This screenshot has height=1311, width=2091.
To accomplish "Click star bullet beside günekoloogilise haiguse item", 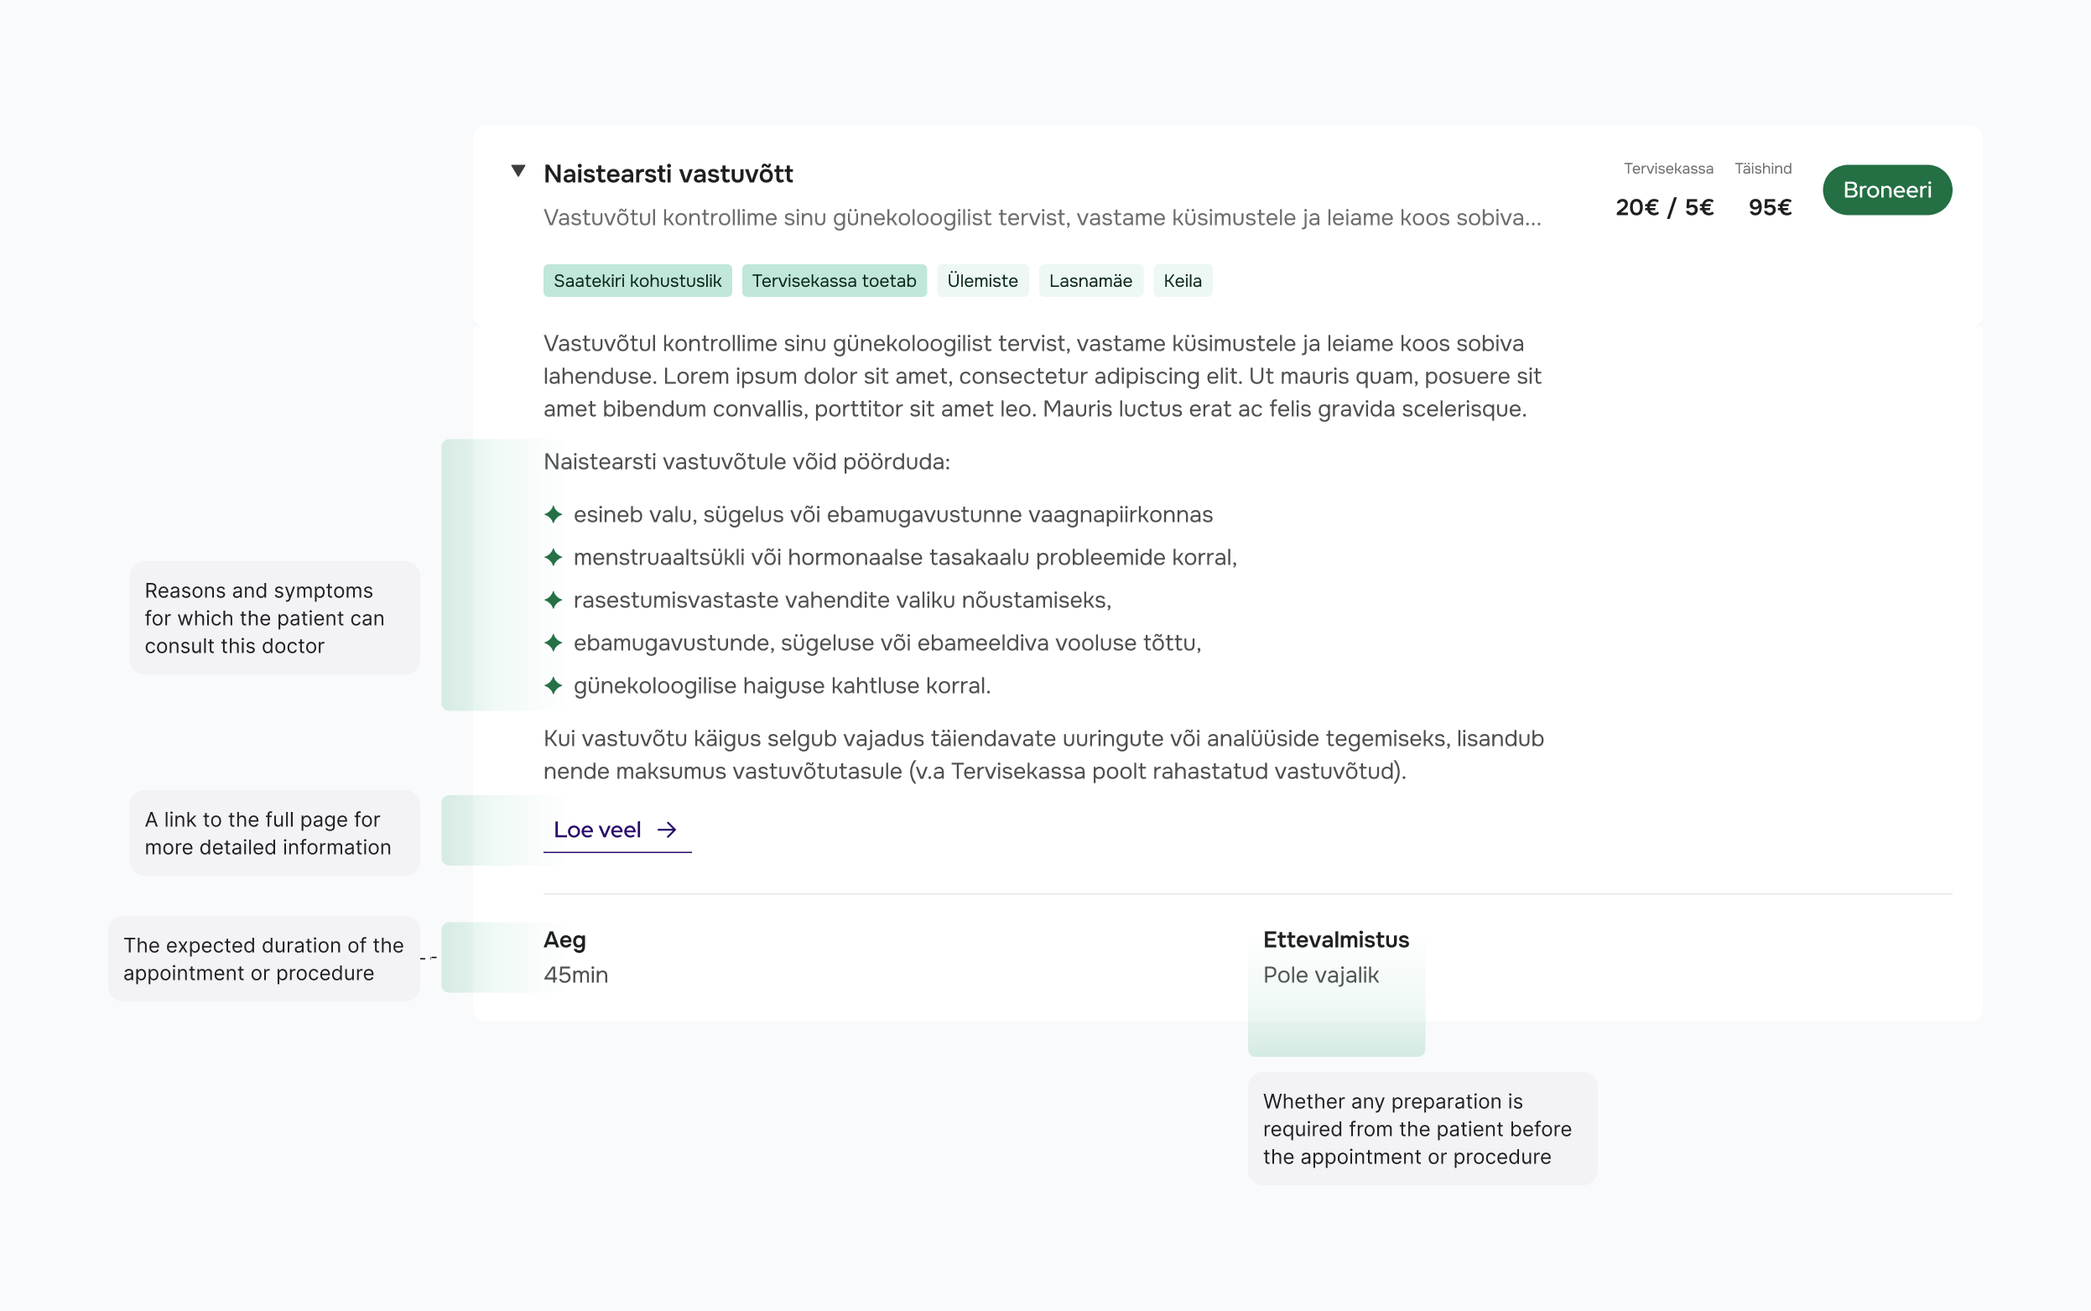I will click(553, 686).
